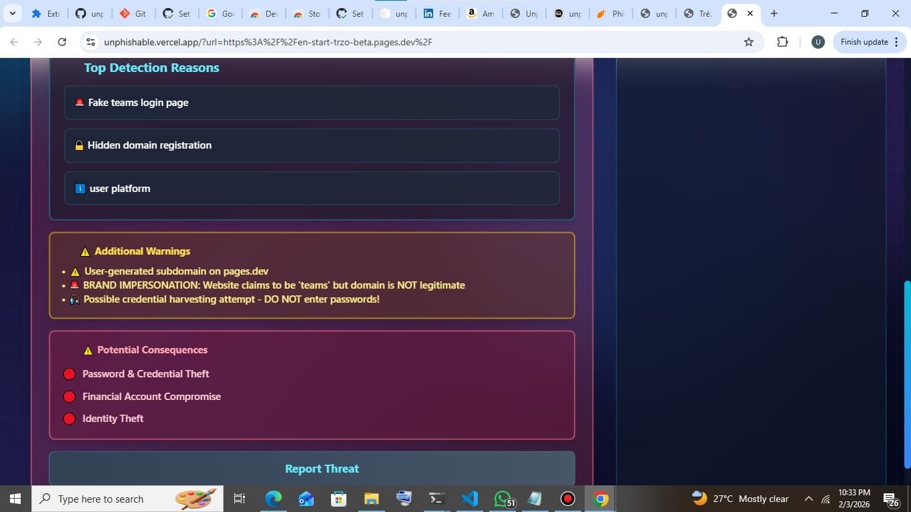The width and height of the screenshot is (911, 512).
Task: Click the bell icon beside 'Fake teams login page'
Action: tap(79, 102)
